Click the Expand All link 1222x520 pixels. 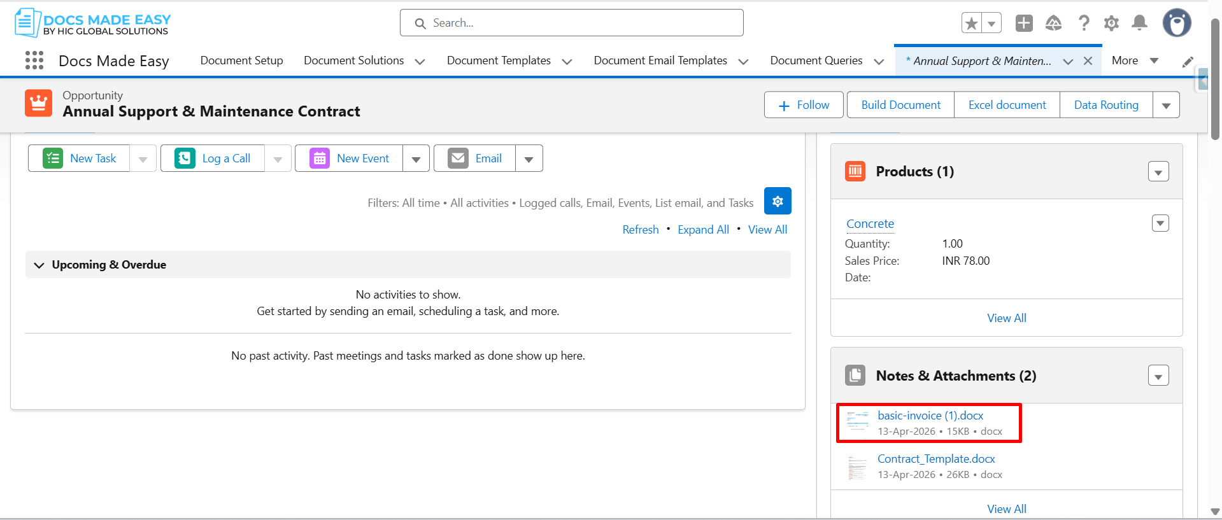[x=703, y=230]
